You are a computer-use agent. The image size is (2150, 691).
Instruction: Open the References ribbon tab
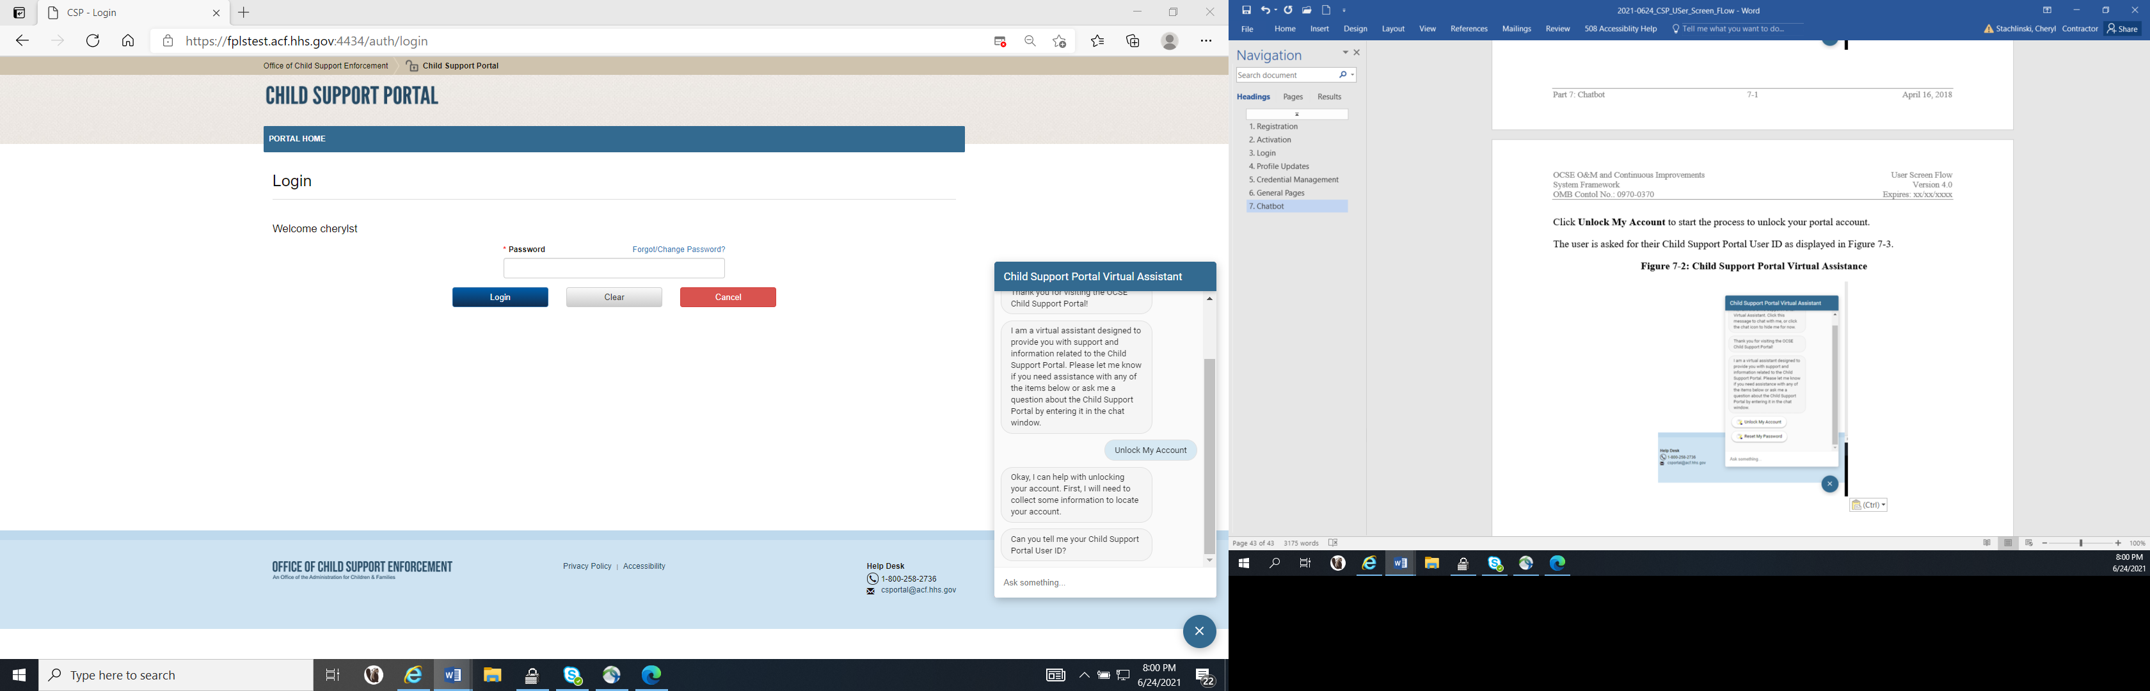click(1468, 29)
